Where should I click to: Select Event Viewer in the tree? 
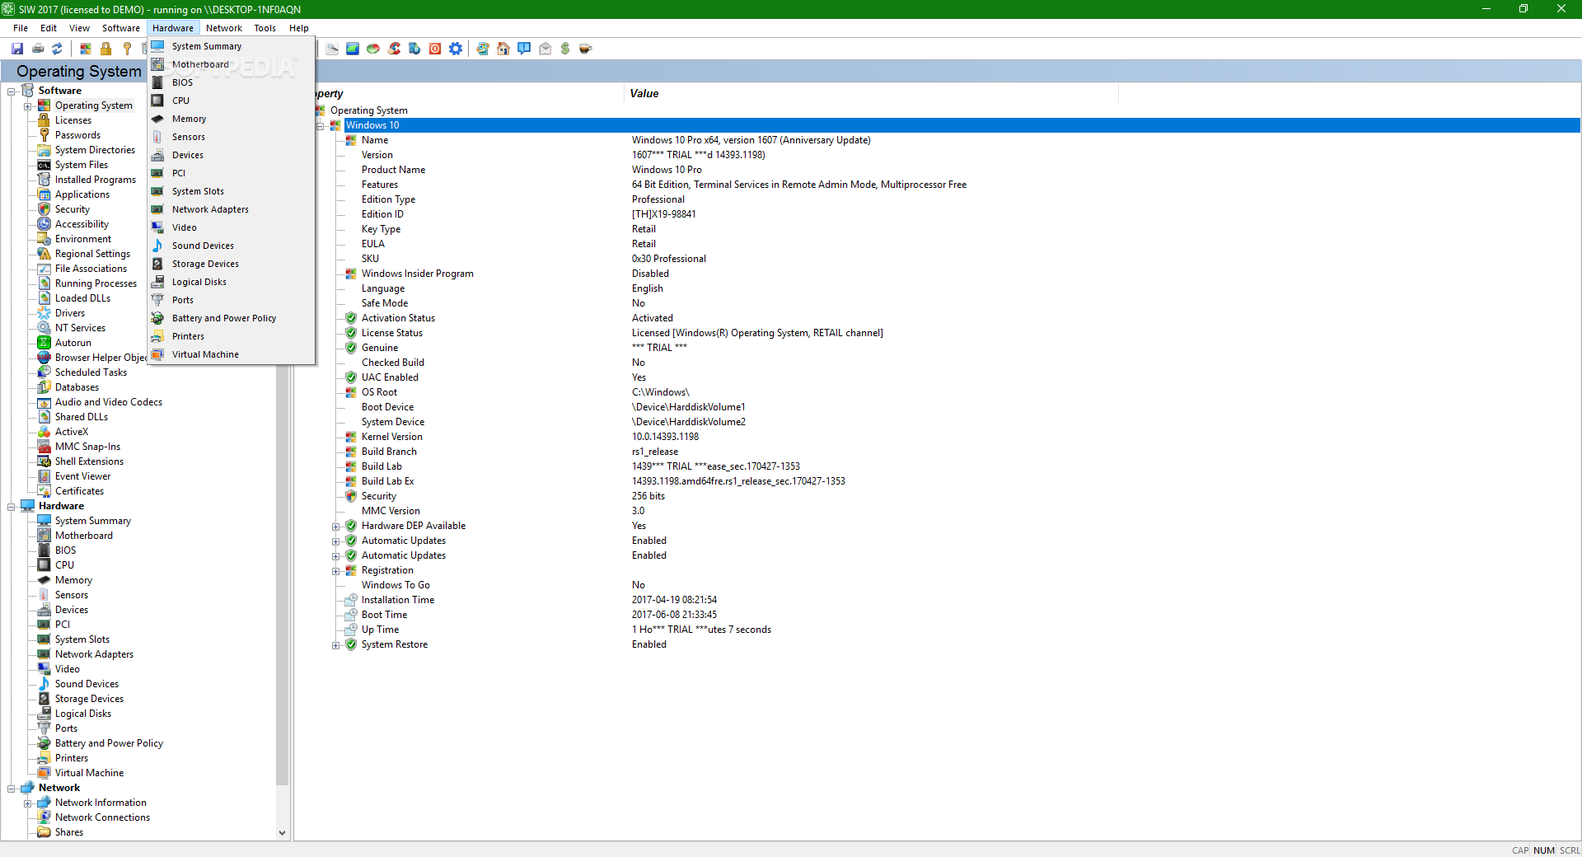(82, 476)
